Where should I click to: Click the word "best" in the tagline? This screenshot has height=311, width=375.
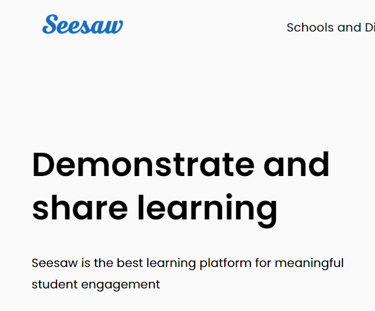129,263
